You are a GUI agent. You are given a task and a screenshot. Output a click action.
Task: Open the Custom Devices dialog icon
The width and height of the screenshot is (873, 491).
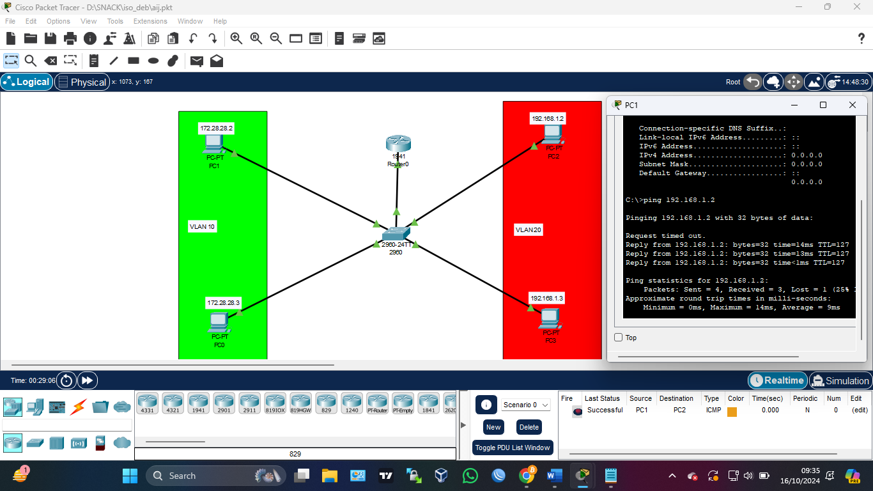coord(316,38)
